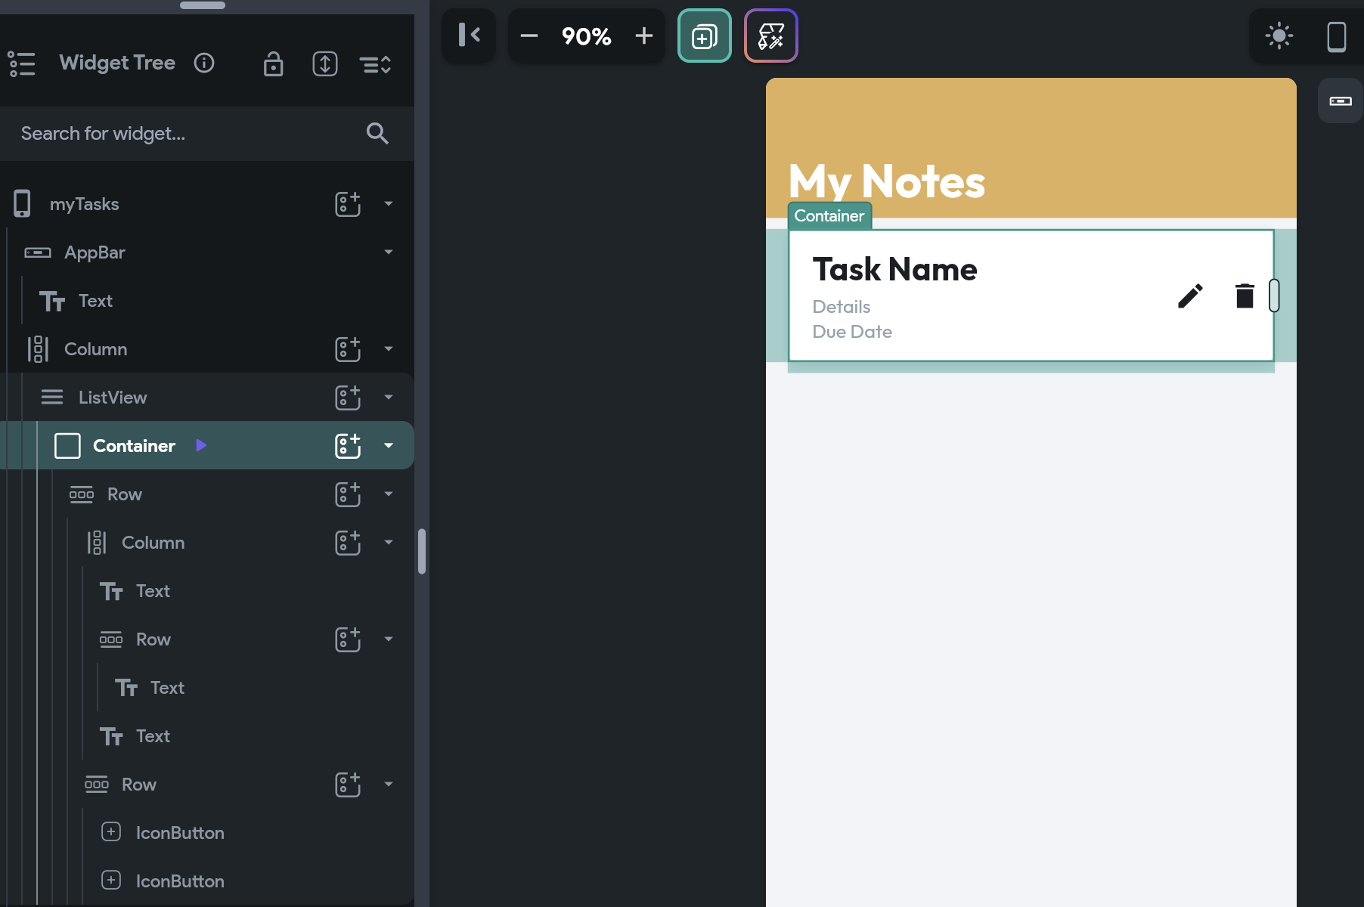Collapse the AppBar node arrow
Viewport: 1364px width, 907px height.
pyautogui.click(x=389, y=252)
